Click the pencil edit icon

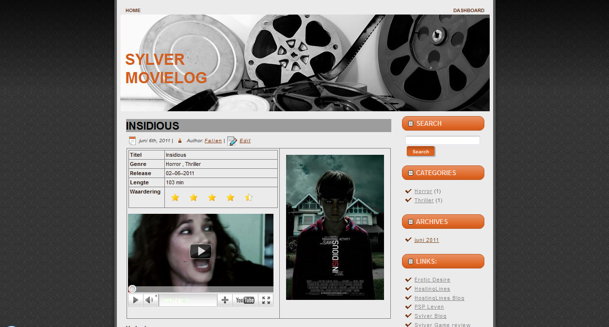pyautogui.click(x=232, y=141)
